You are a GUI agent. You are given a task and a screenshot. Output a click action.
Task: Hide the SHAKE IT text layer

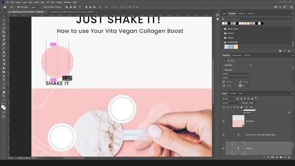[x=223, y=148]
